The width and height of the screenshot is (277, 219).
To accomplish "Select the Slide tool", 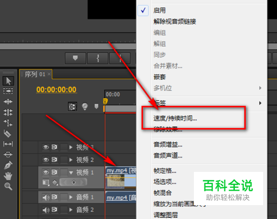I will 8,154.
